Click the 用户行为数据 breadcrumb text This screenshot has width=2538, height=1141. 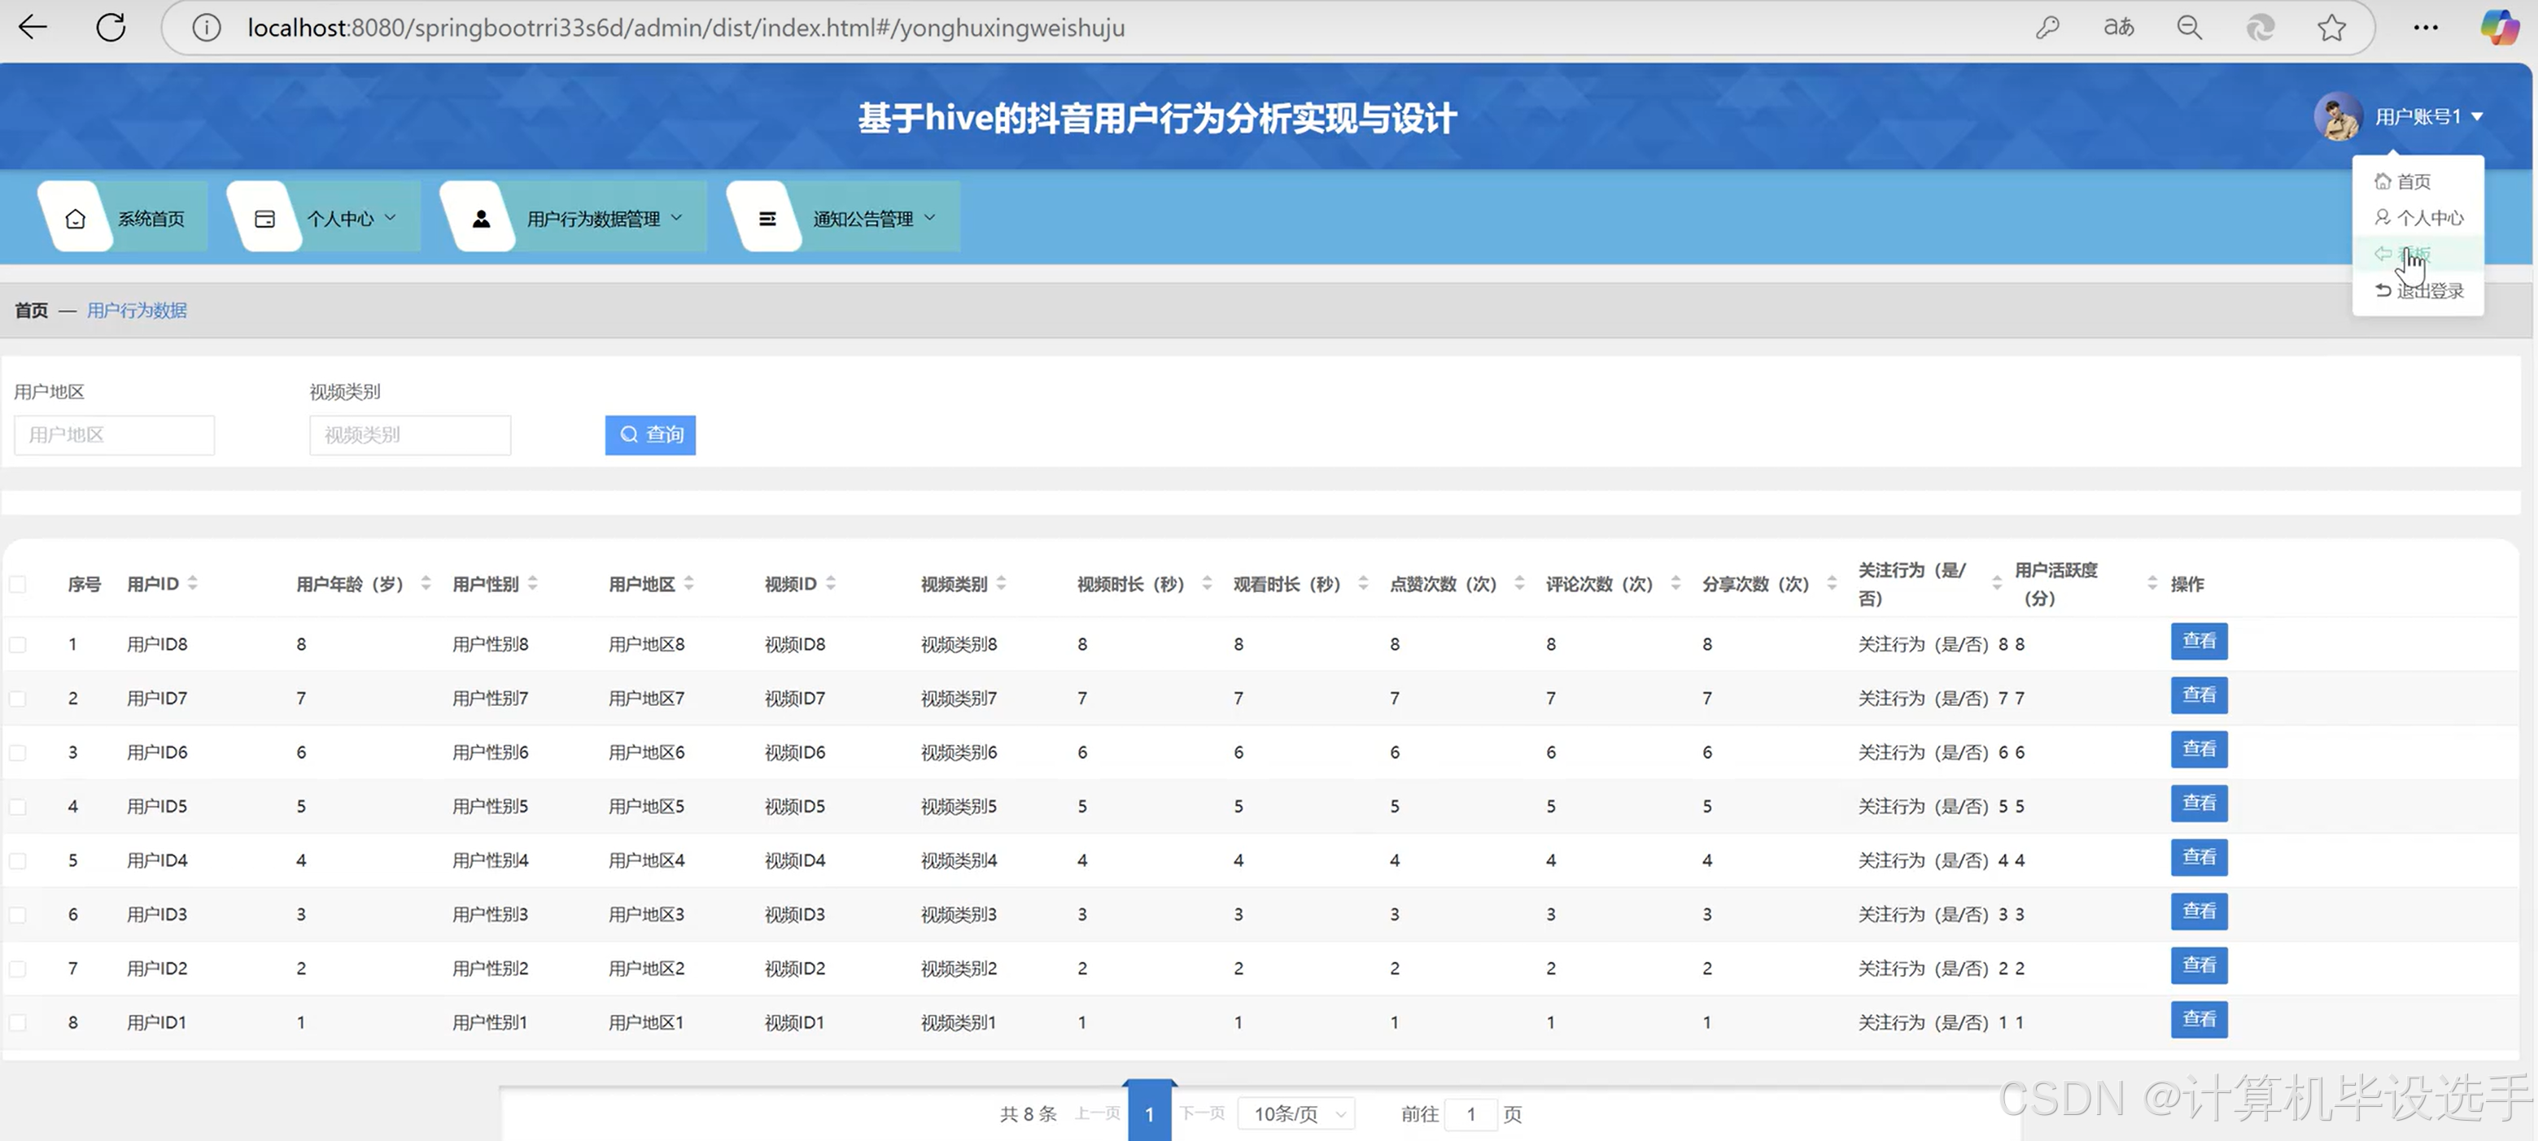[137, 311]
